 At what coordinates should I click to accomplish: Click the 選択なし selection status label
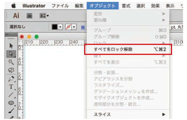[17, 27]
